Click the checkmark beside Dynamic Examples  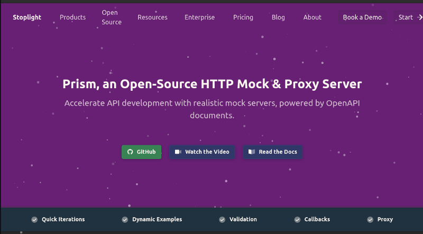[x=125, y=219]
